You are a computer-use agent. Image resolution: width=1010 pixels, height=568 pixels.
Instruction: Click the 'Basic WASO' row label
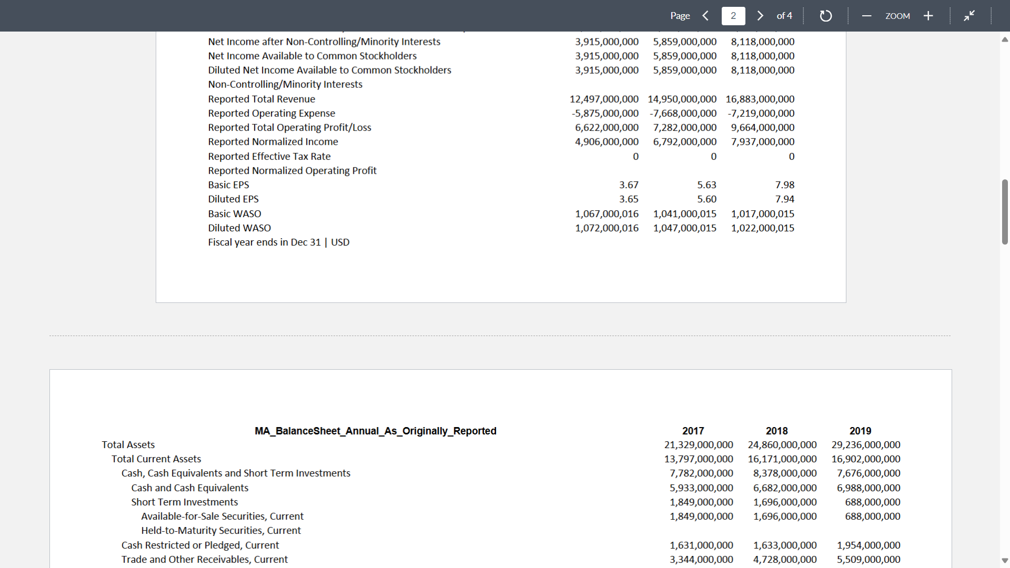[235, 214]
